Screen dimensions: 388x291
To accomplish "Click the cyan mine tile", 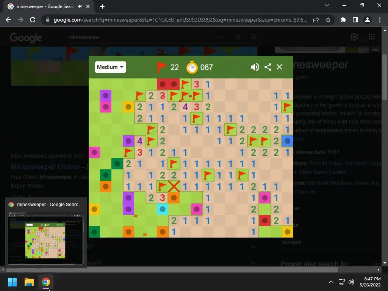I will pos(163,209).
